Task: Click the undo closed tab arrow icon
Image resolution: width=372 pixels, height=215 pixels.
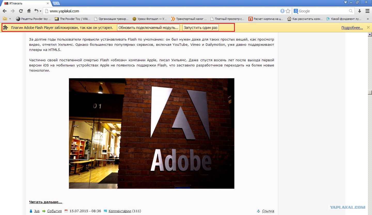Action: pos(36,11)
